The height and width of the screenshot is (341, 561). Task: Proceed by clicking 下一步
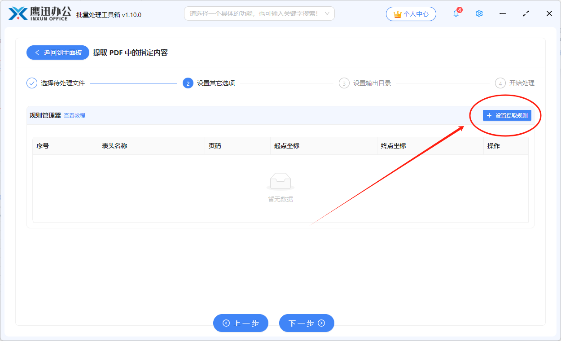307,323
